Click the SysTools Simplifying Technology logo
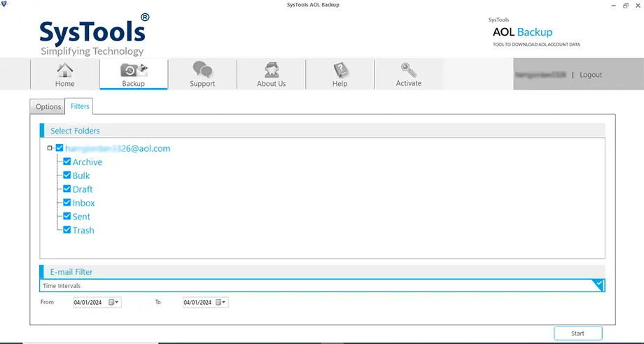This screenshot has width=644, height=344. 94,35
